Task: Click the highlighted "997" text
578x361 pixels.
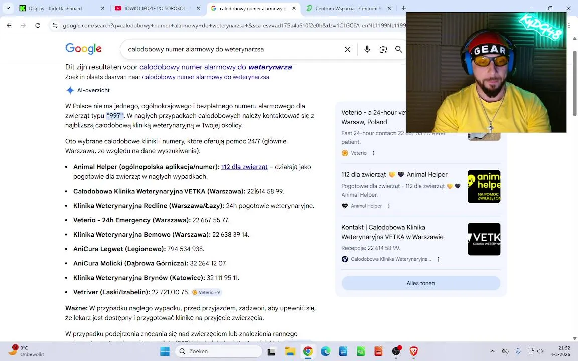Action: point(114,116)
